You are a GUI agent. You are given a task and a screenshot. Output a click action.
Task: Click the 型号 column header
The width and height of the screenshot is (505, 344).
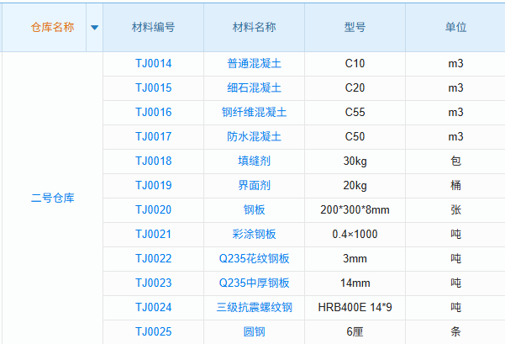355,27
